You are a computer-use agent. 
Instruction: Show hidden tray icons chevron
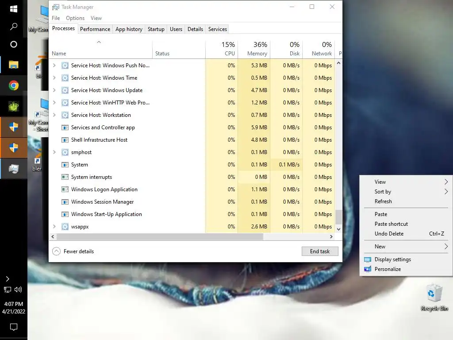point(8,279)
